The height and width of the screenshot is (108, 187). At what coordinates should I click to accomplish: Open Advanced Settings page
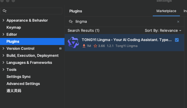(23, 84)
